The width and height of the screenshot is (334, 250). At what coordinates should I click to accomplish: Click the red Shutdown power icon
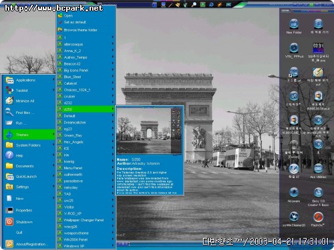(x=9, y=221)
